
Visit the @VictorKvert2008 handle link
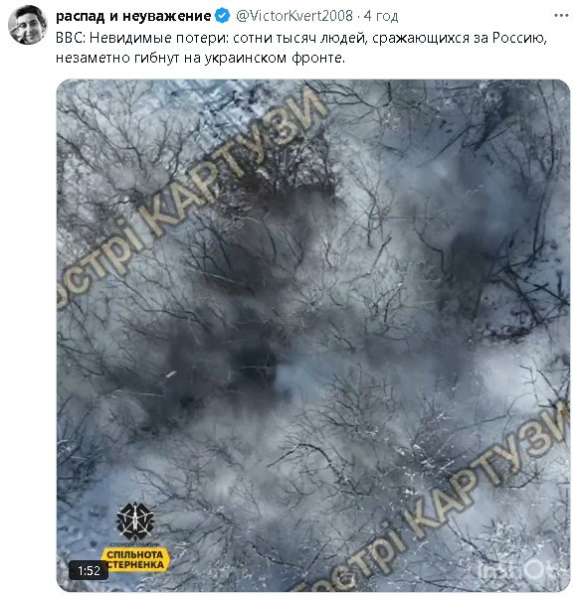tap(294, 16)
